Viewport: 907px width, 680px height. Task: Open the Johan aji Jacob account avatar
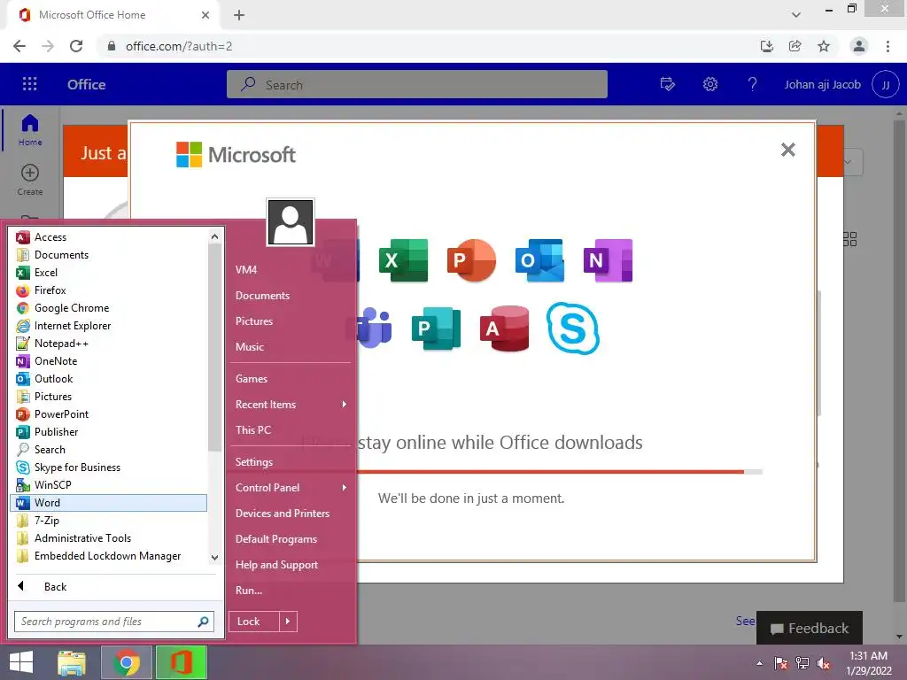[x=886, y=84]
